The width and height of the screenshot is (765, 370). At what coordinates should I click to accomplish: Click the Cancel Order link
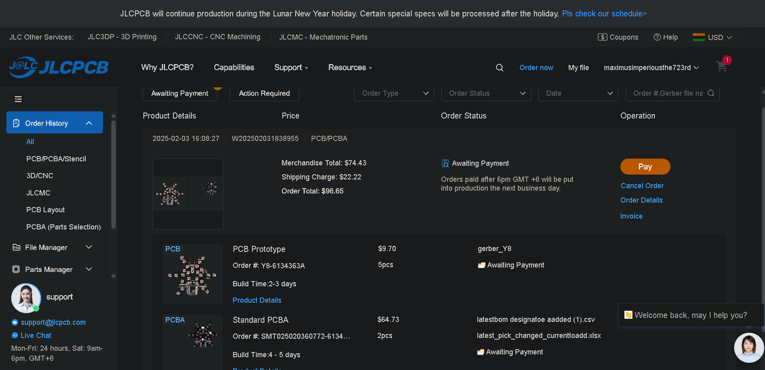[x=642, y=186]
